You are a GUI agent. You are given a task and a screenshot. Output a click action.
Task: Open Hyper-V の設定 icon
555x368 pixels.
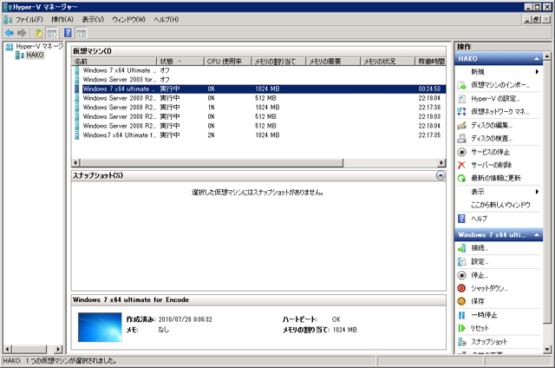461,98
